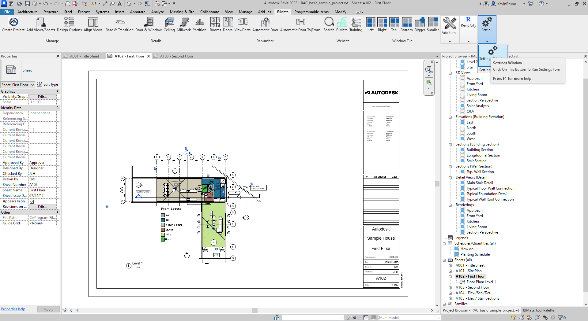Select the BIMeta Tool Palette tab
Screen dimensions: 588x321
pyautogui.click(x=538, y=310)
